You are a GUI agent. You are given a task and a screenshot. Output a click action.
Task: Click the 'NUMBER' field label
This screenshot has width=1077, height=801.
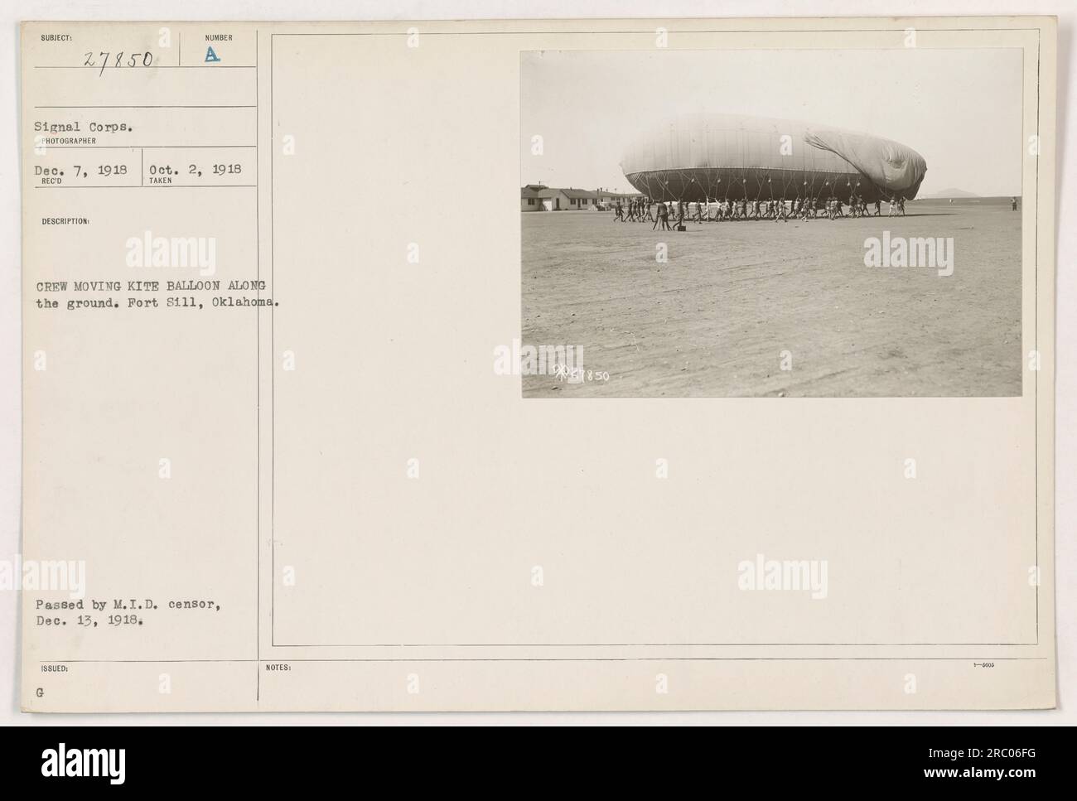tap(220, 38)
